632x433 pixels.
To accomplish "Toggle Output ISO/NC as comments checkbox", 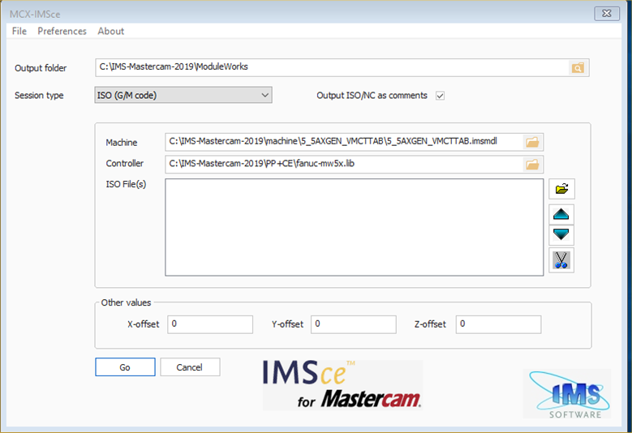I will pyautogui.click(x=440, y=96).
